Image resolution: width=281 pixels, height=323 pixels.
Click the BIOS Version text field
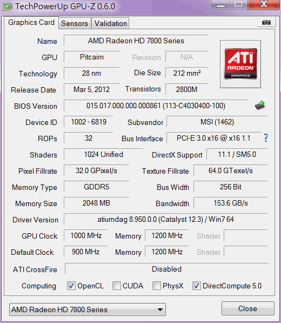click(156, 106)
